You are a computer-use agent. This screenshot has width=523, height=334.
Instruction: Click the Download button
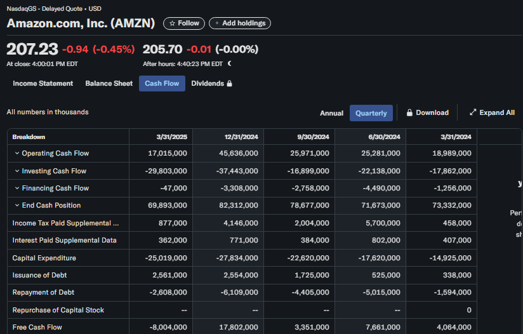point(427,113)
